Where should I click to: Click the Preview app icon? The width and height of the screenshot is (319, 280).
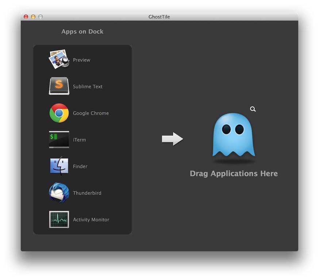[59, 59]
